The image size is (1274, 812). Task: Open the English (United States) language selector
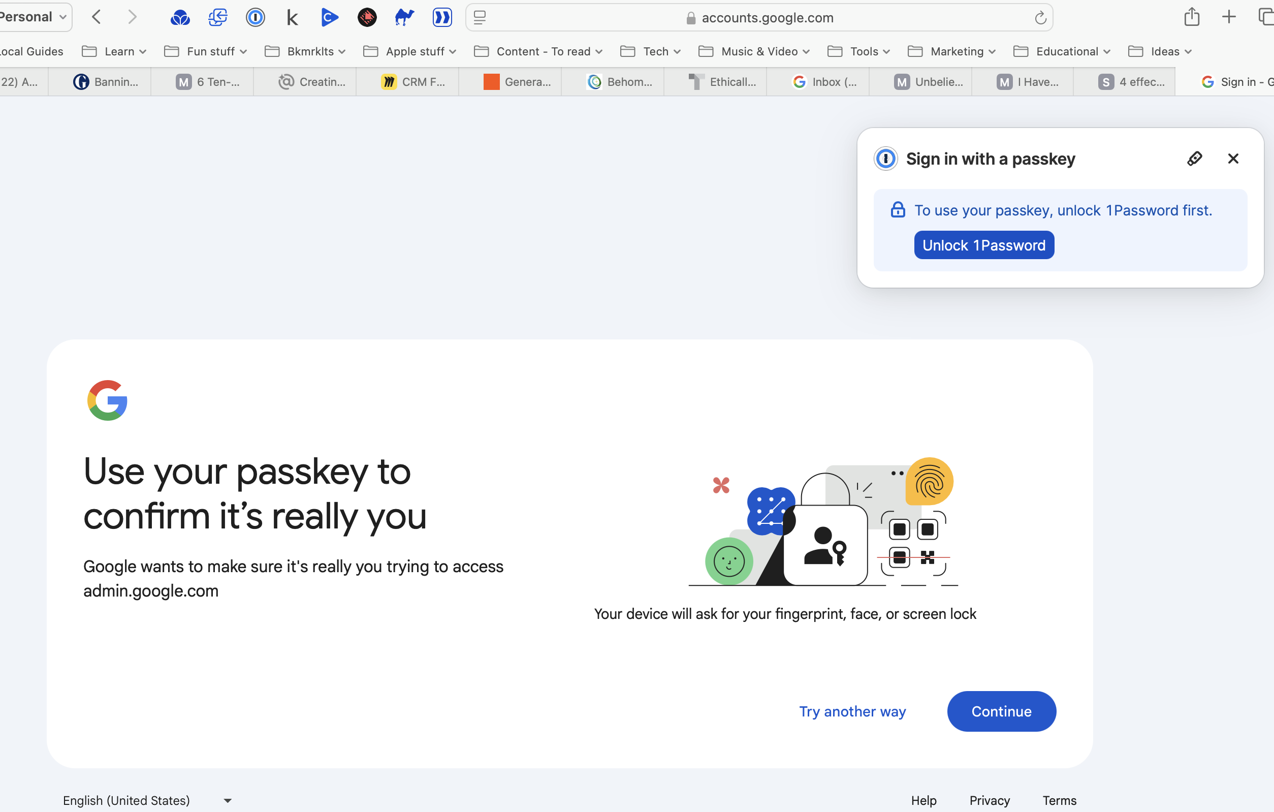coord(147,800)
